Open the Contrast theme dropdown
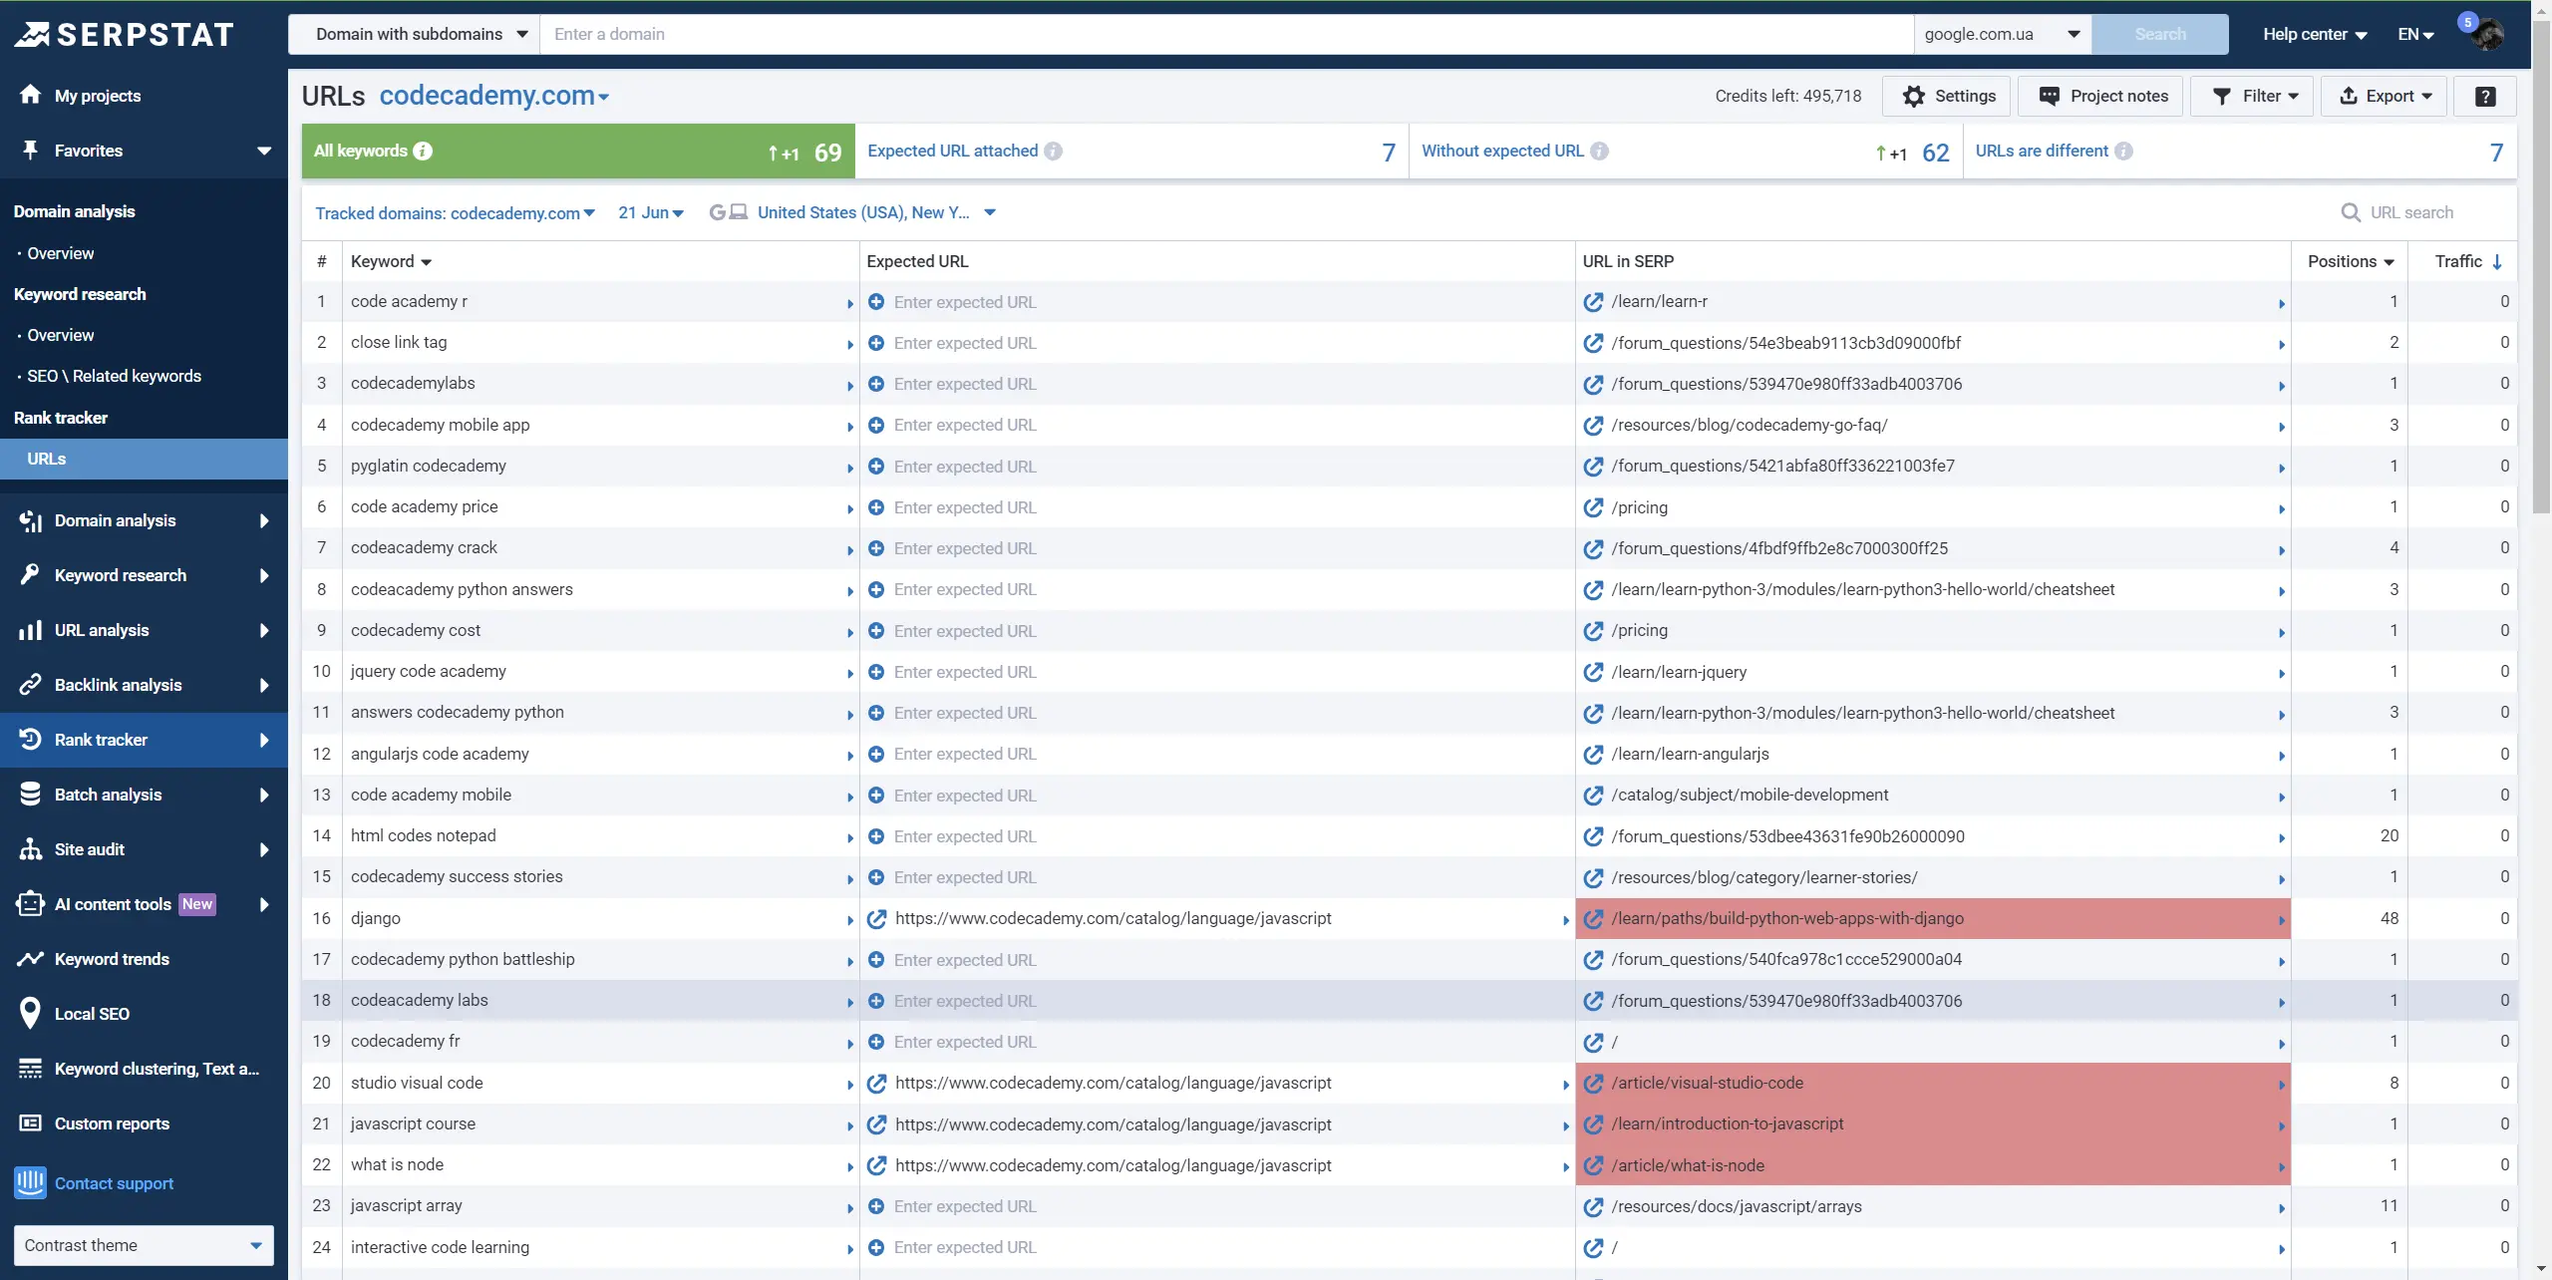This screenshot has width=2552, height=1280. tap(144, 1245)
